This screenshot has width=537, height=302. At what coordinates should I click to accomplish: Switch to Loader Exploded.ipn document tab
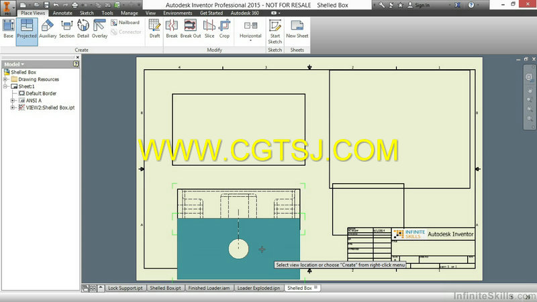[x=258, y=289]
